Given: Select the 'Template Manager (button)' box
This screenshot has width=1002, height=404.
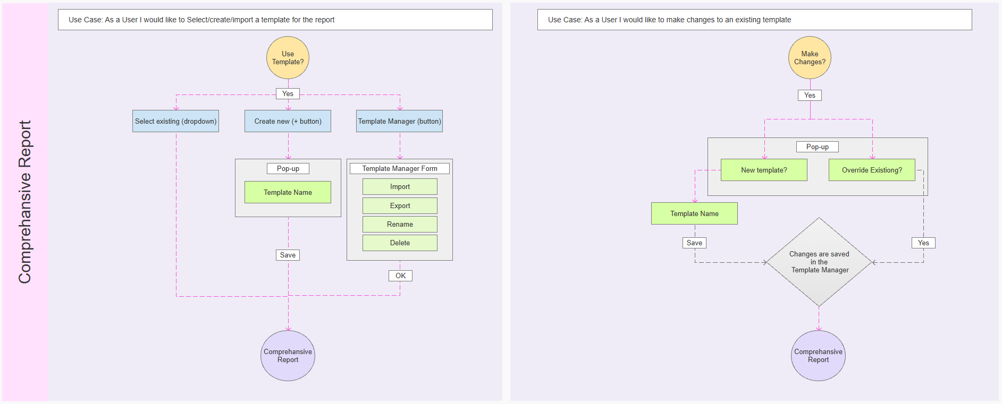Looking at the screenshot, I should (x=400, y=121).
